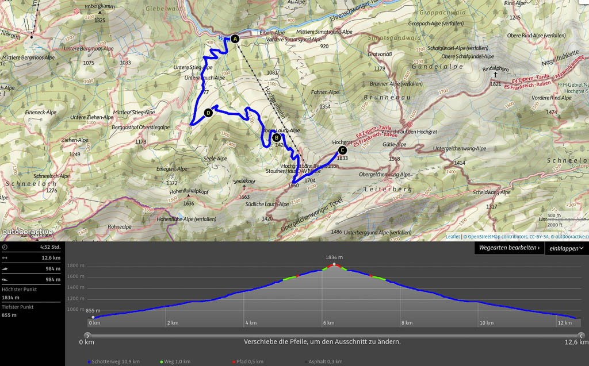Click the Rindalphorn summit cross icon

pyautogui.click(x=495, y=75)
